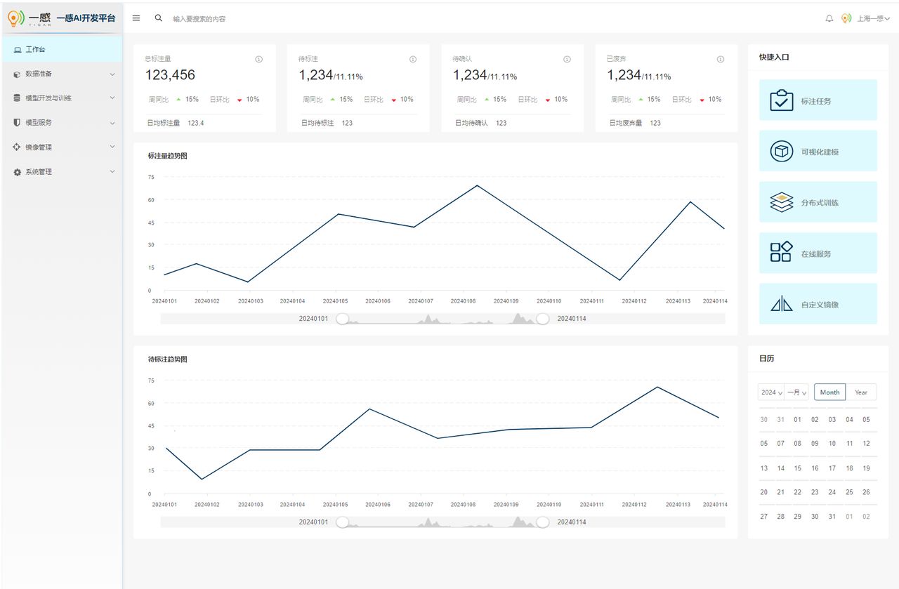Expand the 模型服务 menu chevron
The width and height of the screenshot is (899, 589).
tap(112, 123)
